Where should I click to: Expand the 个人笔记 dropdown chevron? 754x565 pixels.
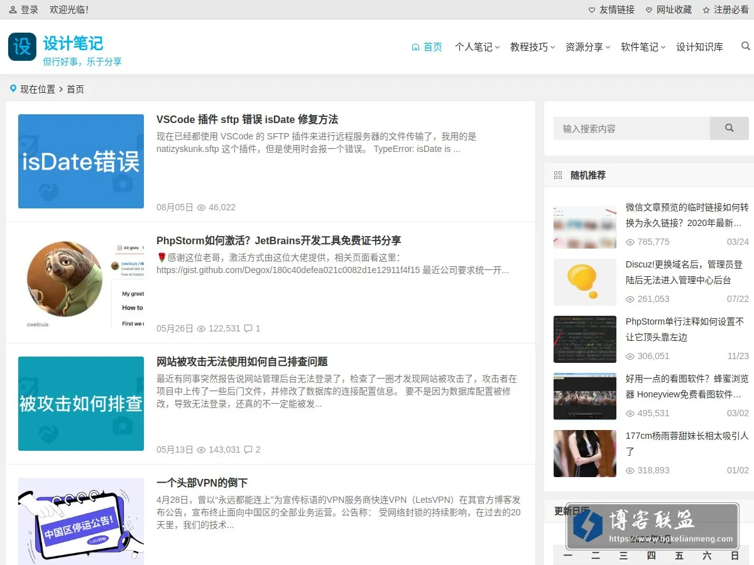click(x=497, y=48)
